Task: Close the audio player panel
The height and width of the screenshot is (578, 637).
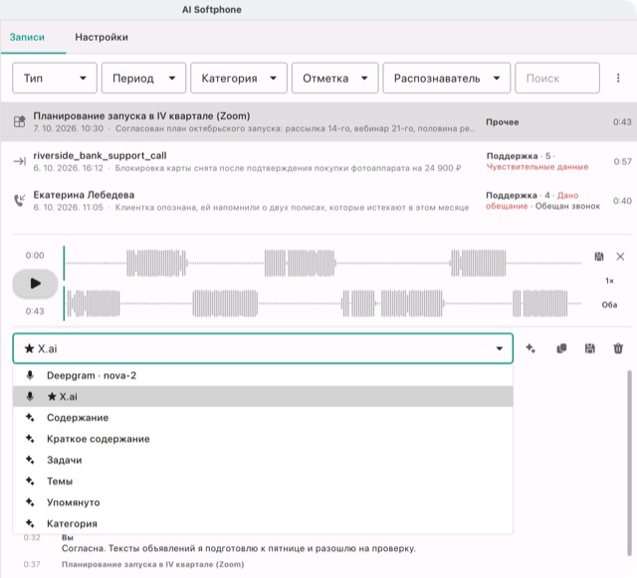Action: coord(620,257)
